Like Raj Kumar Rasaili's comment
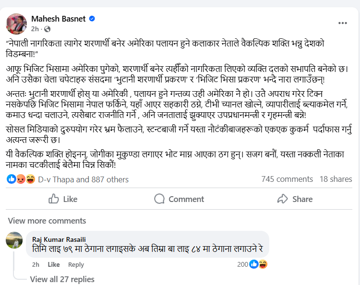Screen dimensions: 360x285 [x=54, y=264]
